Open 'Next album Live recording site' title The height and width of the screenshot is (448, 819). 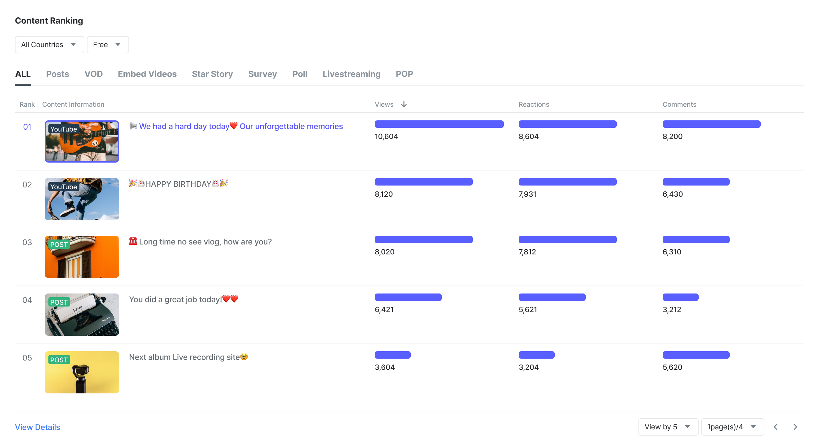pos(188,357)
